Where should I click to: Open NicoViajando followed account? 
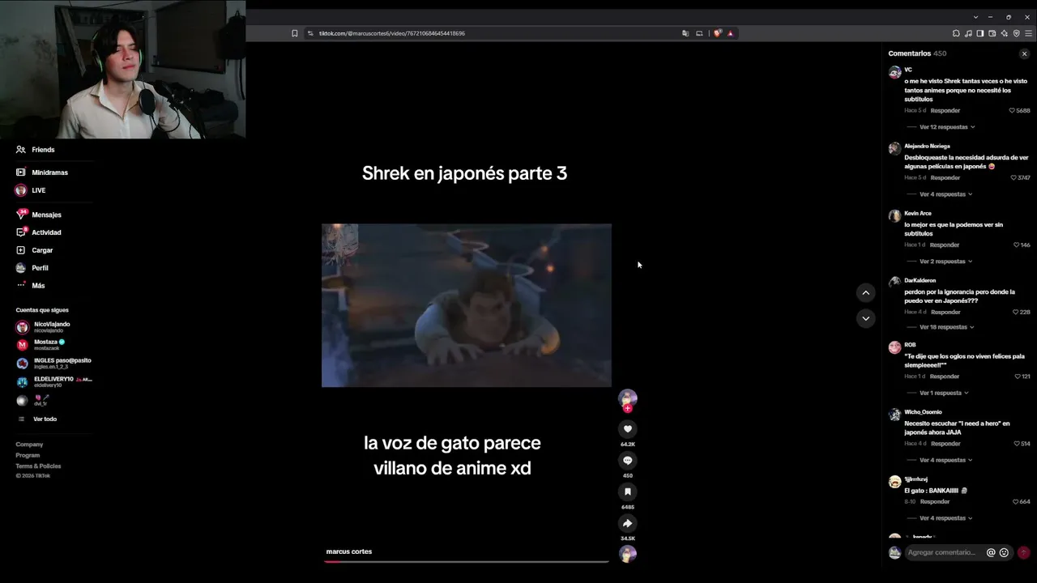point(43,327)
